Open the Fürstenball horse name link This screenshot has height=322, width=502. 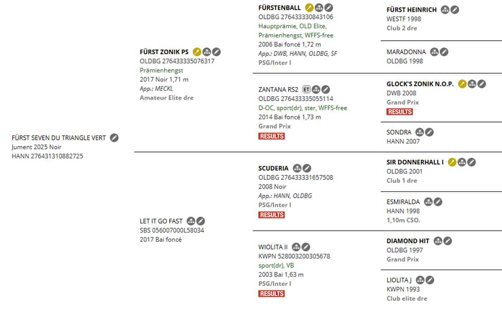pyautogui.click(x=279, y=8)
